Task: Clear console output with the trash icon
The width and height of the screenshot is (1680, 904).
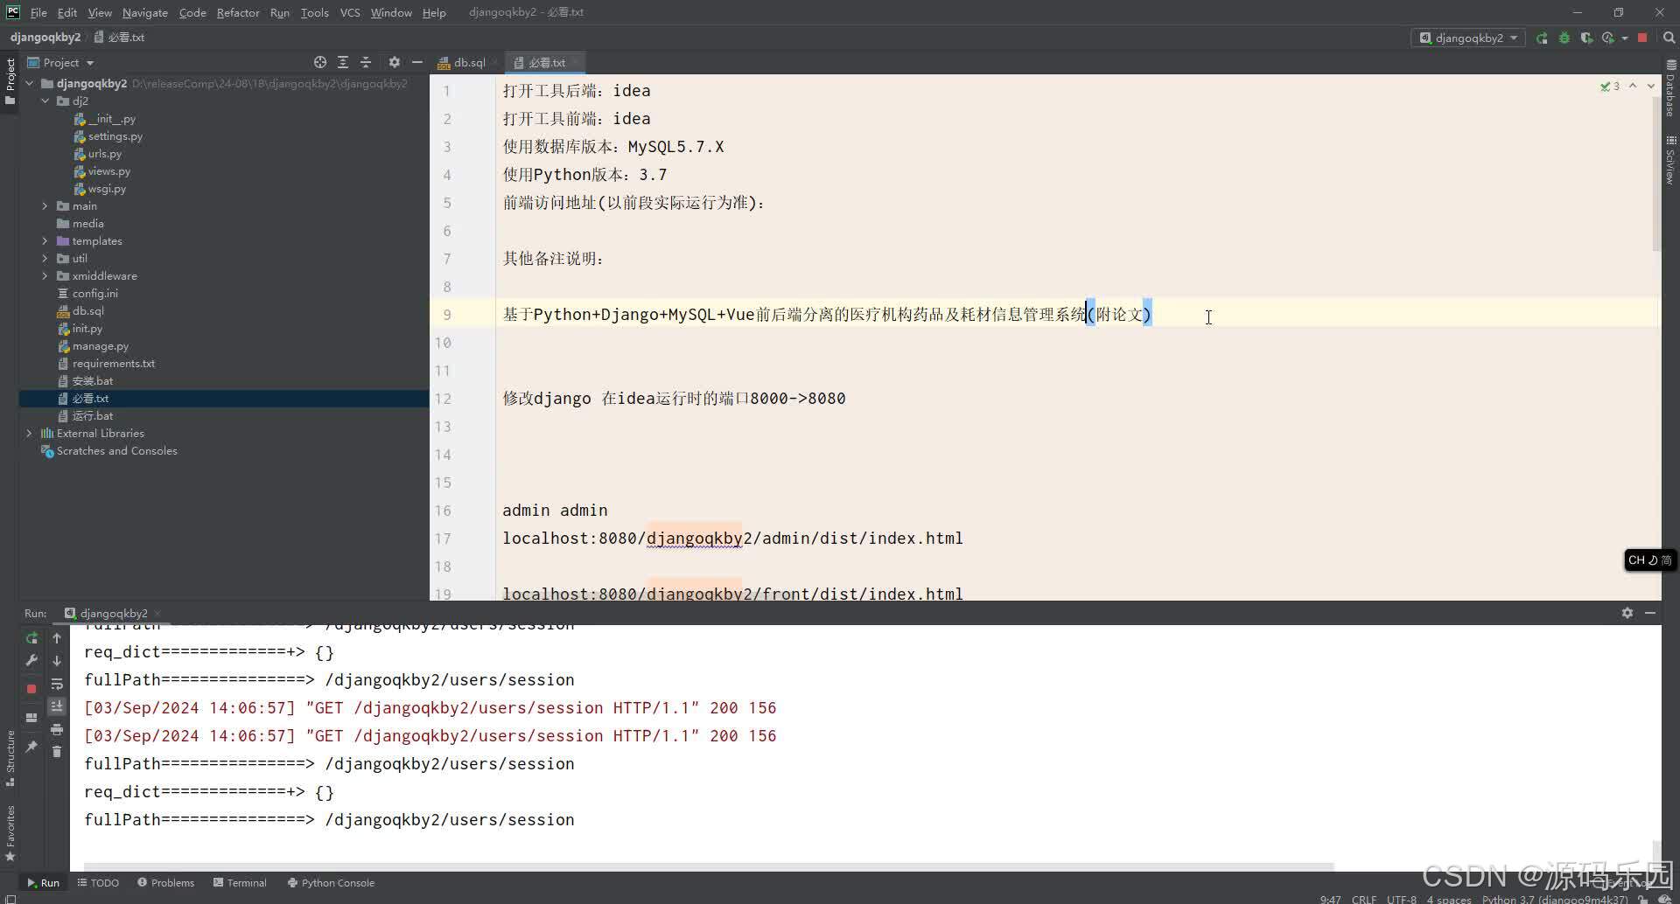Action: coord(57,752)
